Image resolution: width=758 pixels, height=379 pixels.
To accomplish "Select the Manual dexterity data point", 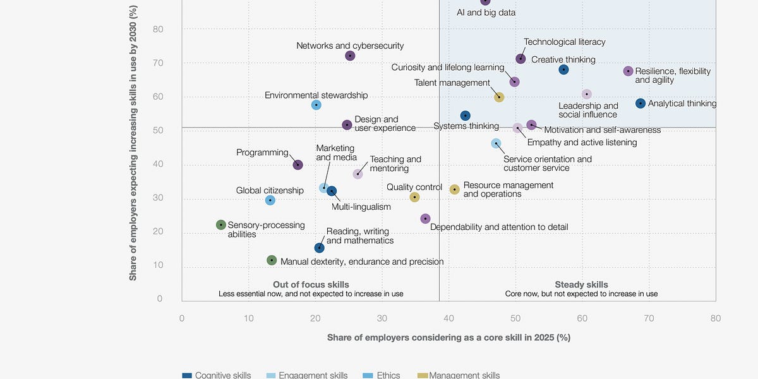I will [x=272, y=260].
